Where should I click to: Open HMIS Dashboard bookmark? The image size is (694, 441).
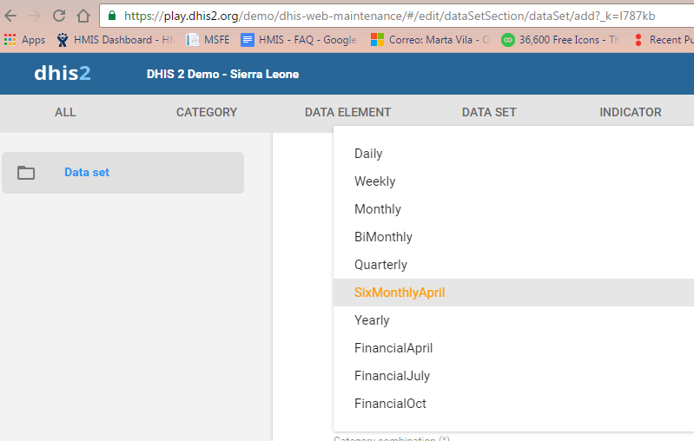[115, 40]
